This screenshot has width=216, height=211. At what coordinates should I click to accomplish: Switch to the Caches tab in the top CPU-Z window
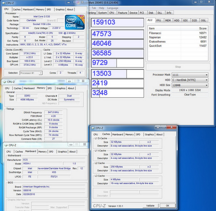click(17, 10)
